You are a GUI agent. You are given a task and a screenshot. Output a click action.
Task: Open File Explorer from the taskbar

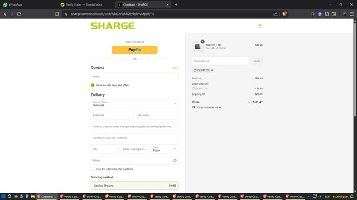pos(32,196)
